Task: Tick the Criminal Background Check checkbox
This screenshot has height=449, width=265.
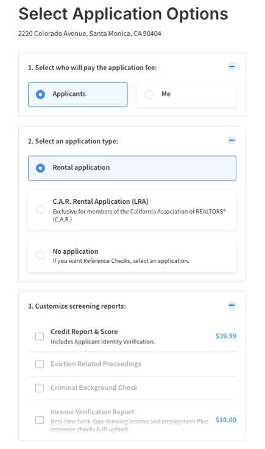Action: click(40, 388)
